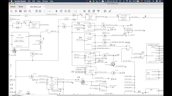This screenshot has width=172, height=96.
Task: Go to next page arrow
Action: 40,11
